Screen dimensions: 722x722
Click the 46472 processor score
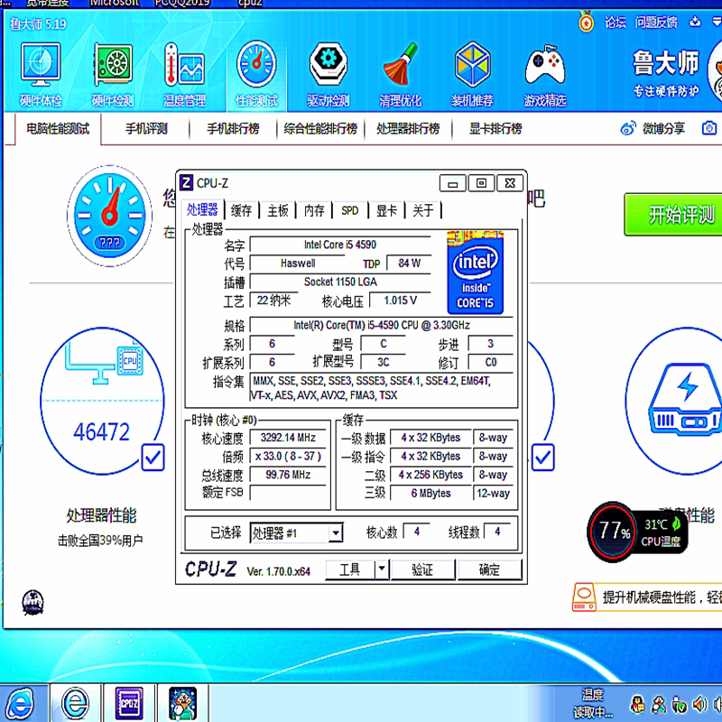[x=102, y=432]
